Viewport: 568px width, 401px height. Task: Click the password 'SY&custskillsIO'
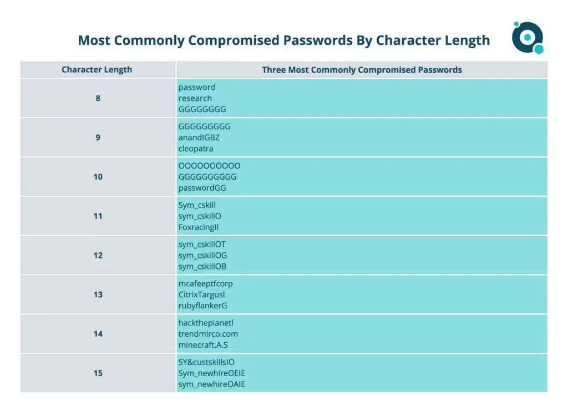pos(206,362)
